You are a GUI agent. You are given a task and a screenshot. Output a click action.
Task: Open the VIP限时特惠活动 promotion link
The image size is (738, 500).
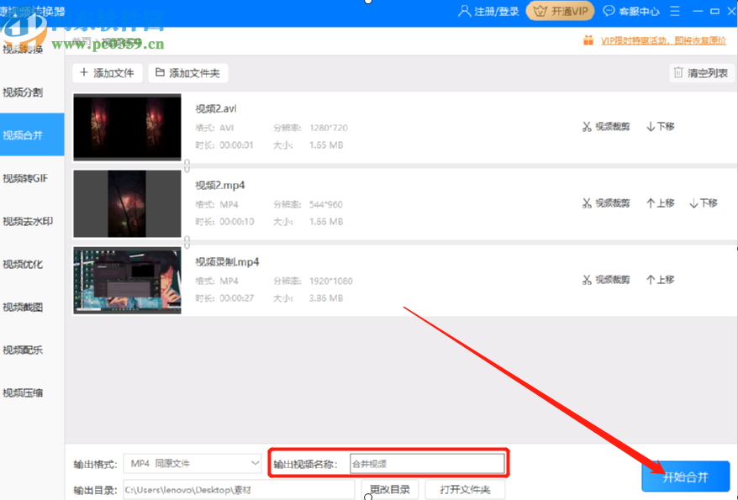(x=663, y=40)
